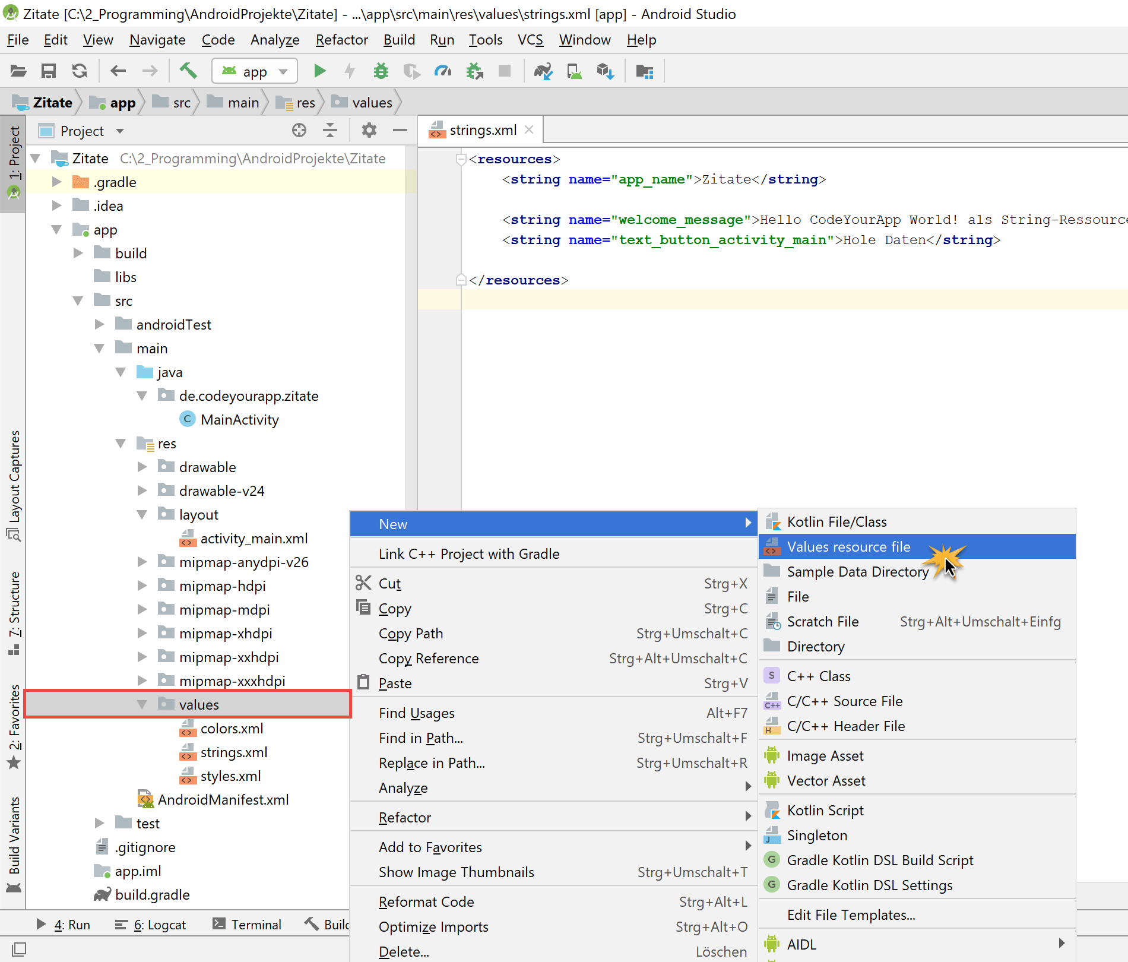The image size is (1128, 962).
Task: Select colors.xml in project tree
Action: tap(232, 728)
